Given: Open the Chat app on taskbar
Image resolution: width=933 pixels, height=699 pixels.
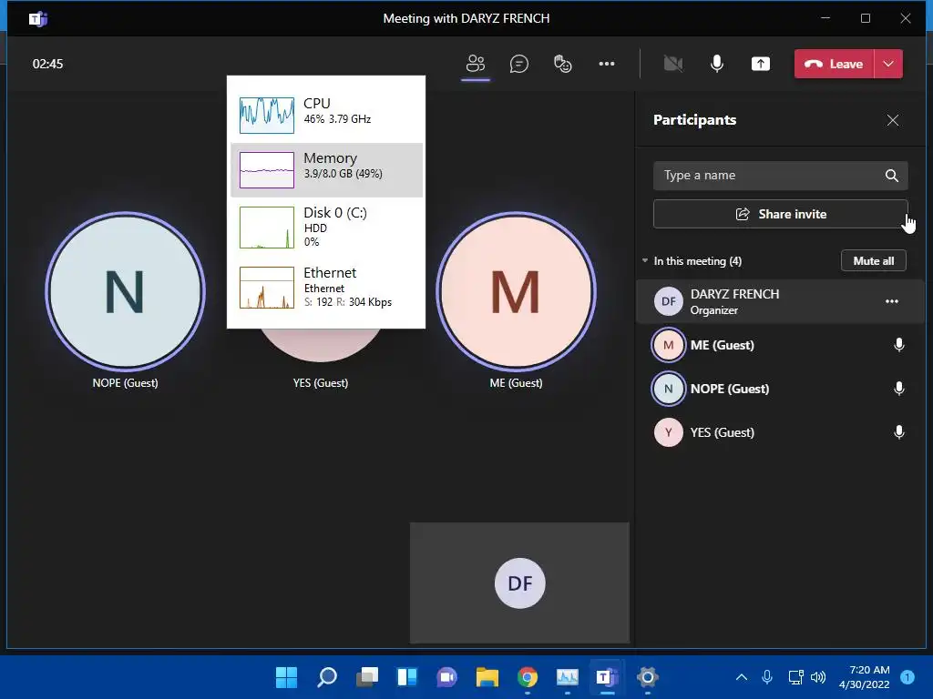Looking at the screenshot, I should coord(446,677).
